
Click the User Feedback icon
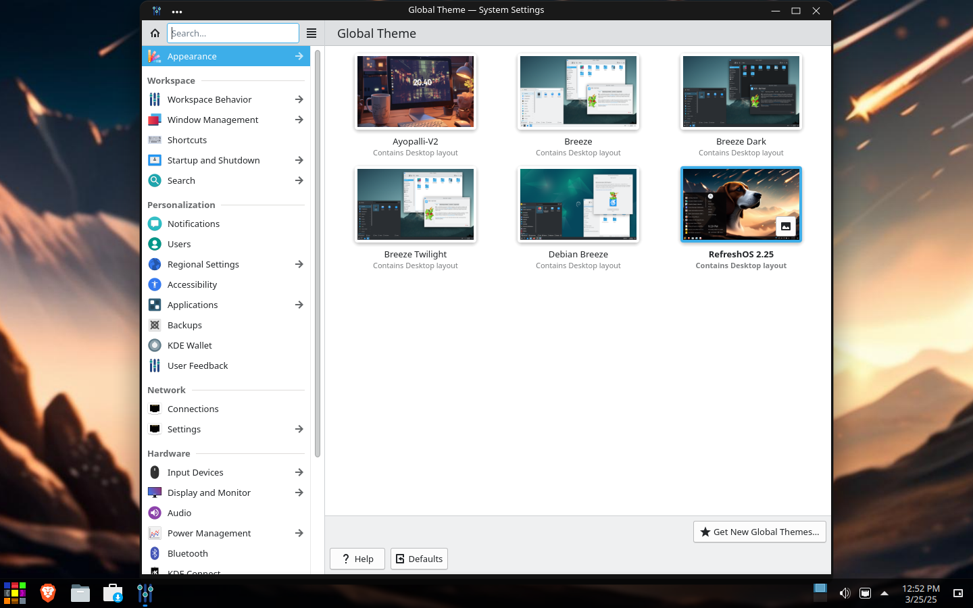click(155, 365)
